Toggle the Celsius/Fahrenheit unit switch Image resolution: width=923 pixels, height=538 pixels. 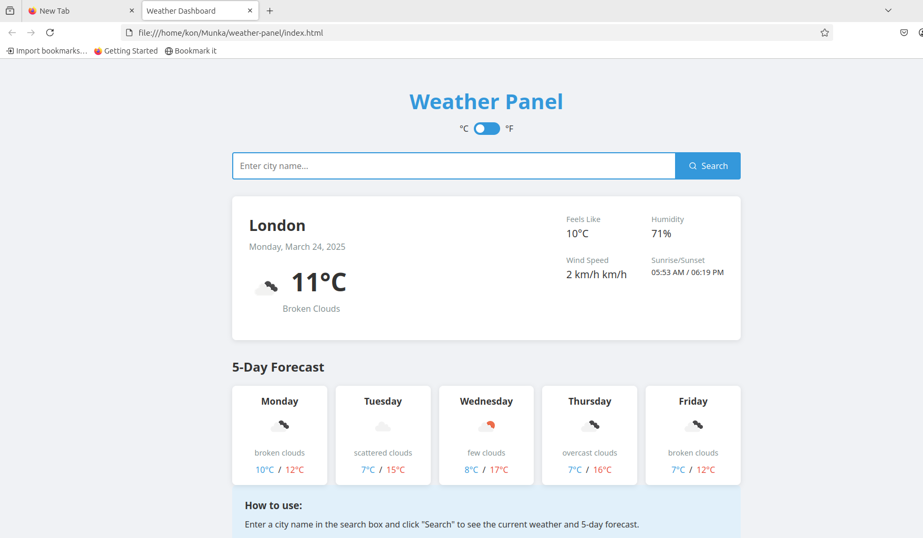point(486,129)
